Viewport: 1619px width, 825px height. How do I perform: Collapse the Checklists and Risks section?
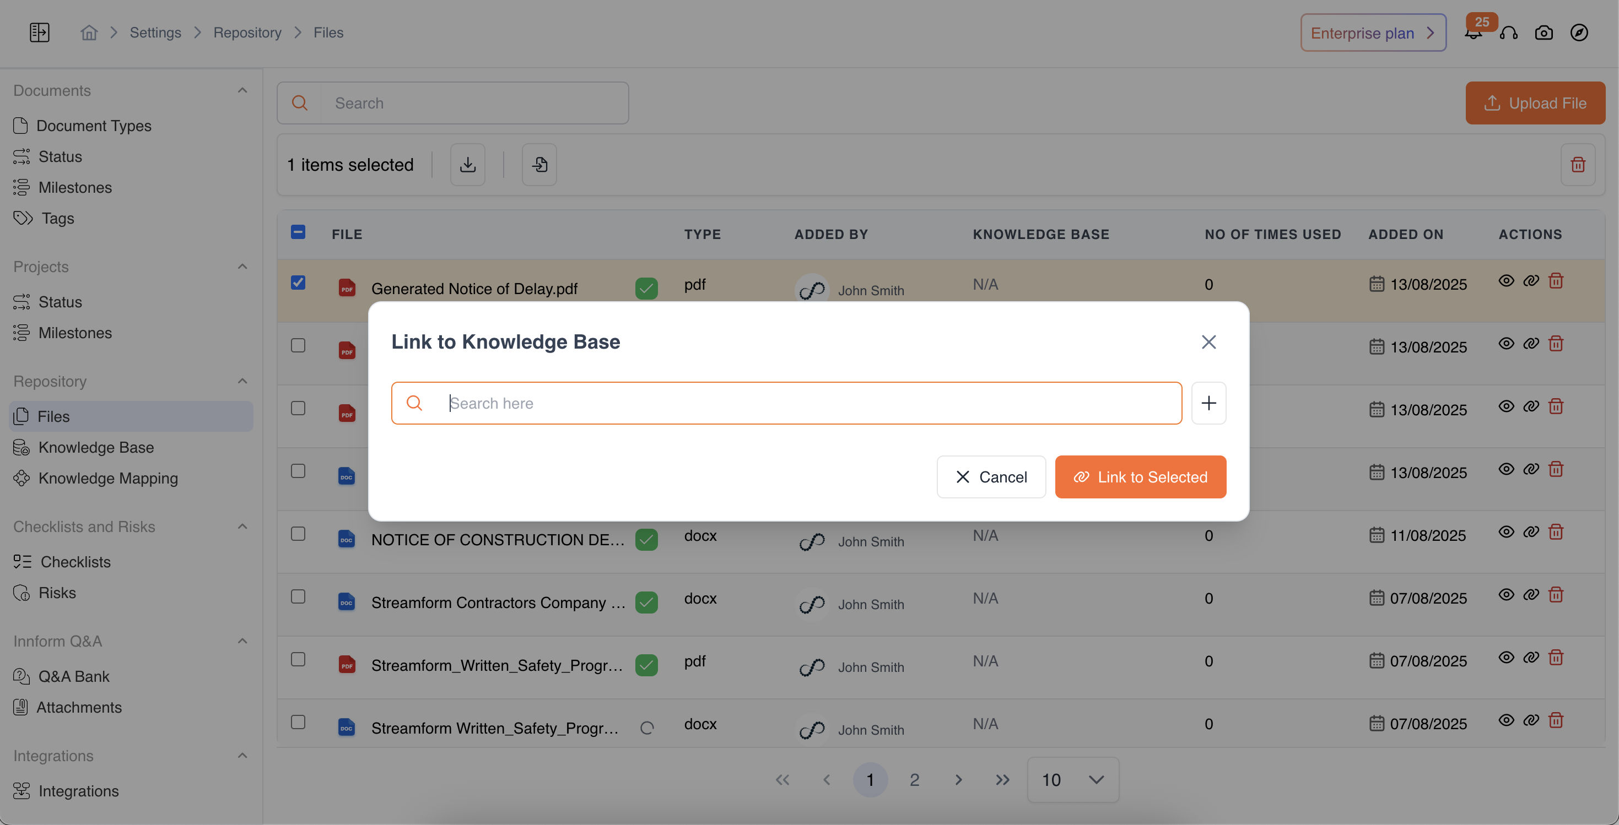click(x=242, y=527)
